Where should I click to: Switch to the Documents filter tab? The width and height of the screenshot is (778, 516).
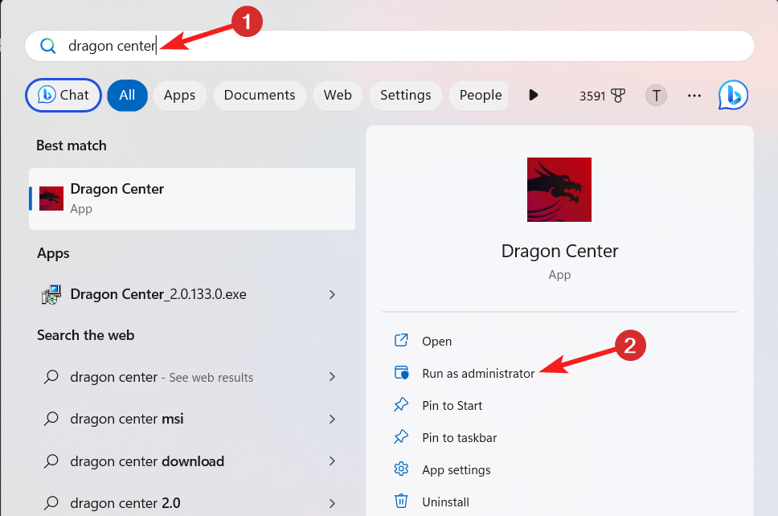click(260, 96)
